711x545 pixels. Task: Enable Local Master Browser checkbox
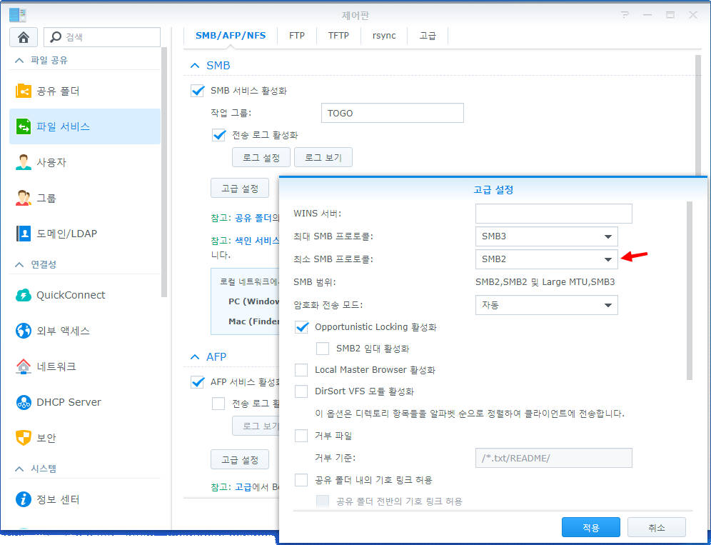[302, 370]
